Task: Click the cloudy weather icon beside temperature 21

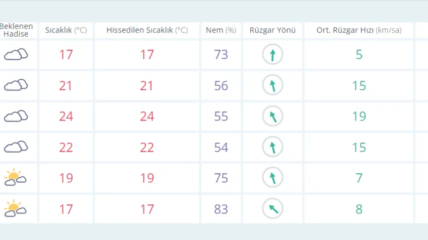Action: [16, 85]
